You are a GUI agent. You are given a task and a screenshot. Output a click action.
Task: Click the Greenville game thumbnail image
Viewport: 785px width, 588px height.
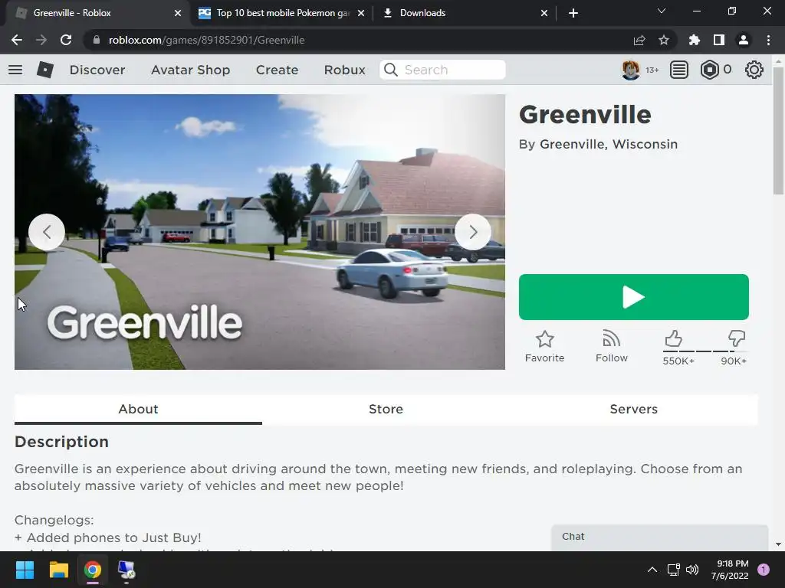point(259,232)
